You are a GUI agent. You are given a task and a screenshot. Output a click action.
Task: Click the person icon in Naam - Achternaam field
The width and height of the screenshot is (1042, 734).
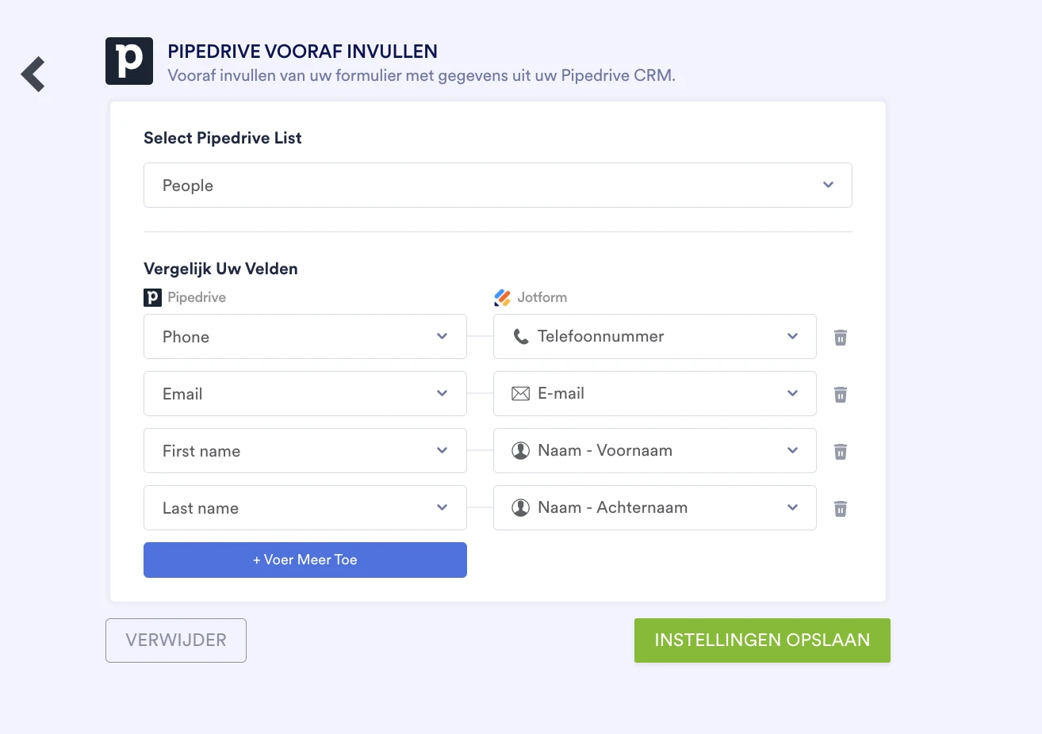tap(521, 507)
